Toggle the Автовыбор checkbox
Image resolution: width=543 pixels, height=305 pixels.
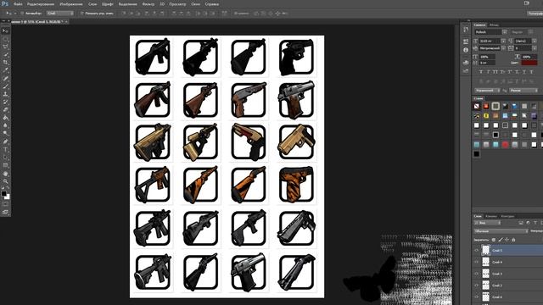tap(22, 14)
